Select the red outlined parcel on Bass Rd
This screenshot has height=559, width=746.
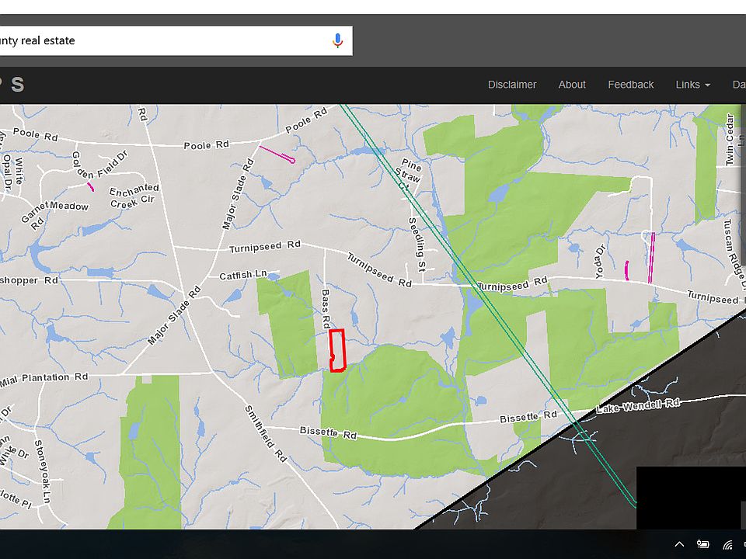[336, 350]
